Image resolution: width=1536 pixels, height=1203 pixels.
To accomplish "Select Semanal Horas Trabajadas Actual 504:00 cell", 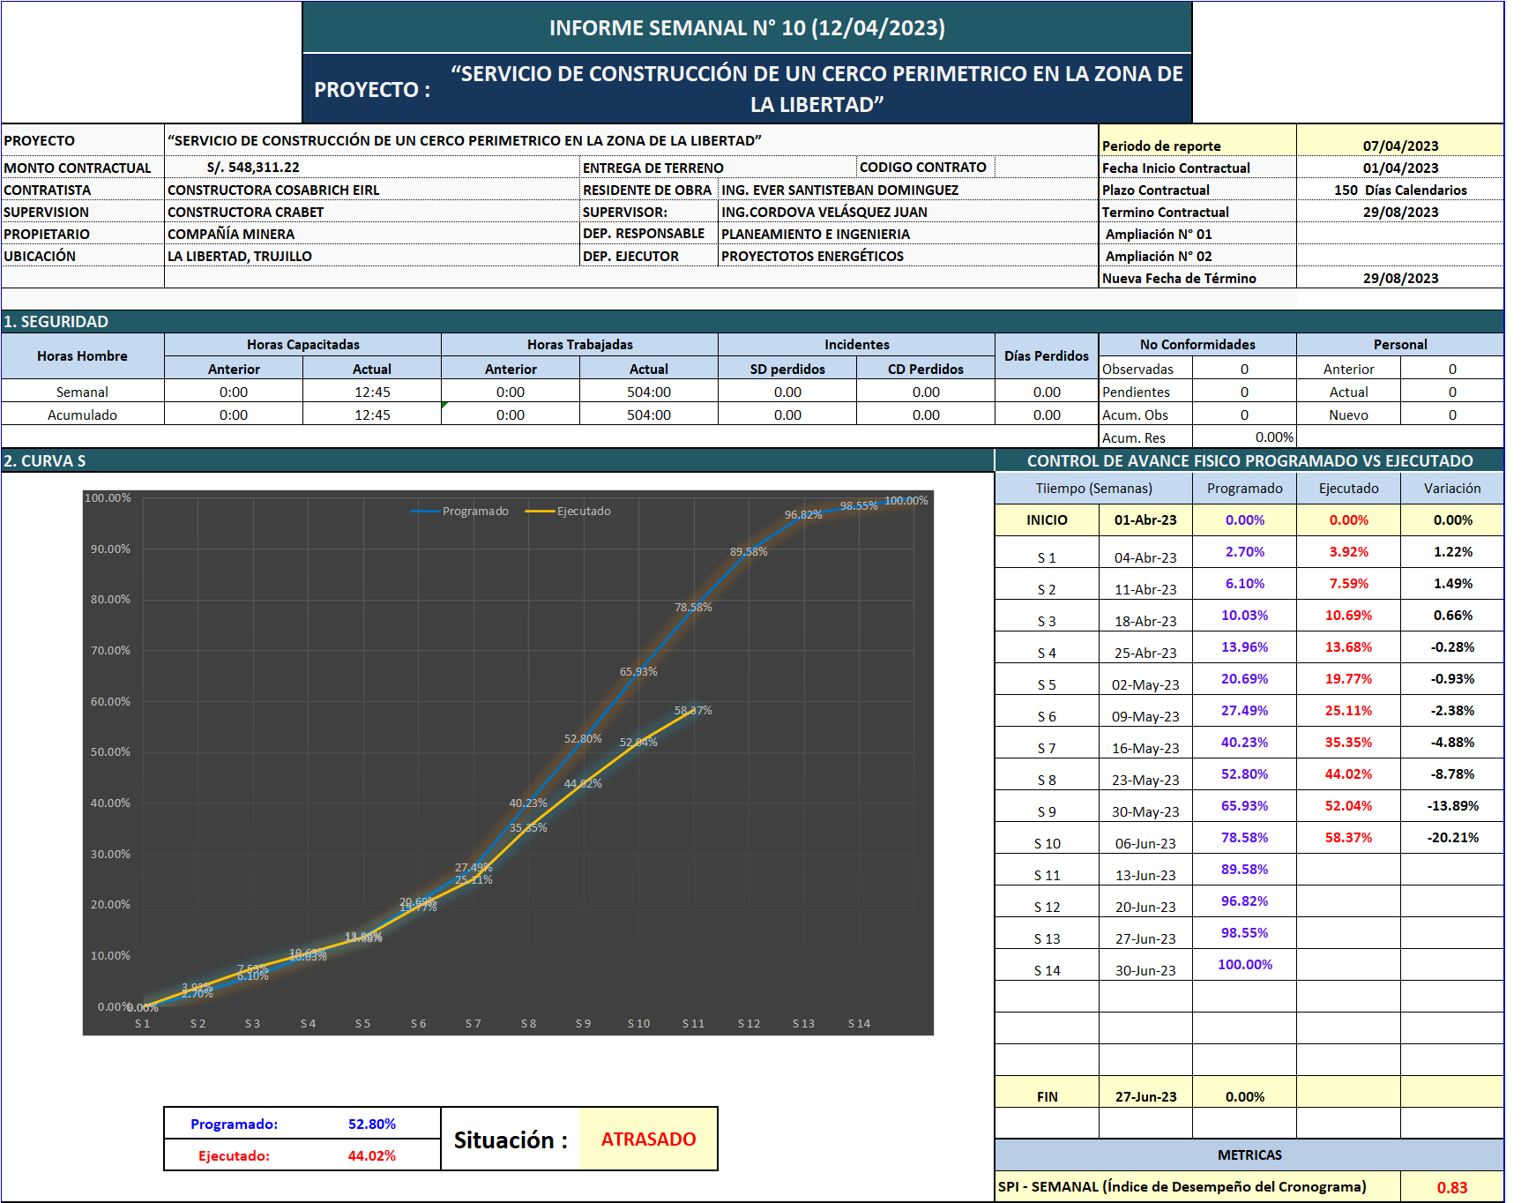I will click(x=648, y=392).
